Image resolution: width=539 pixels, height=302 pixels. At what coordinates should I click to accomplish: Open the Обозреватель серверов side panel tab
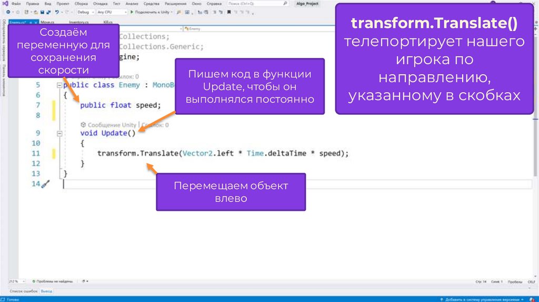4,40
